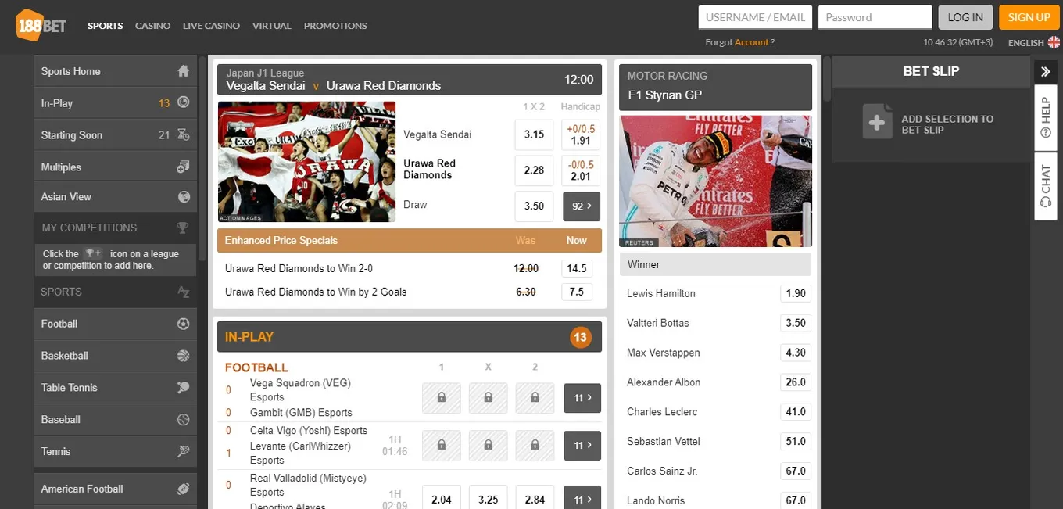1063x509 pixels.
Task: Open the Promotions menu
Action: pos(335,26)
